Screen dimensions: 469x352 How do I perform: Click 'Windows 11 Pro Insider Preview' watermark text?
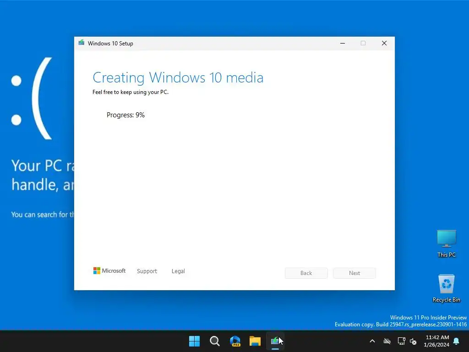click(x=428, y=318)
